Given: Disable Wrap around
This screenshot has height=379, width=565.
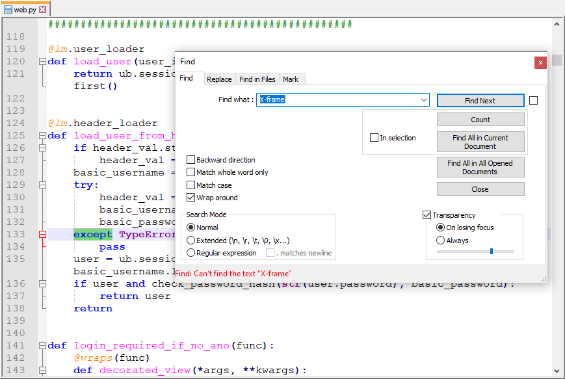Looking at the screenshot, I should click(x=191, y=198).
